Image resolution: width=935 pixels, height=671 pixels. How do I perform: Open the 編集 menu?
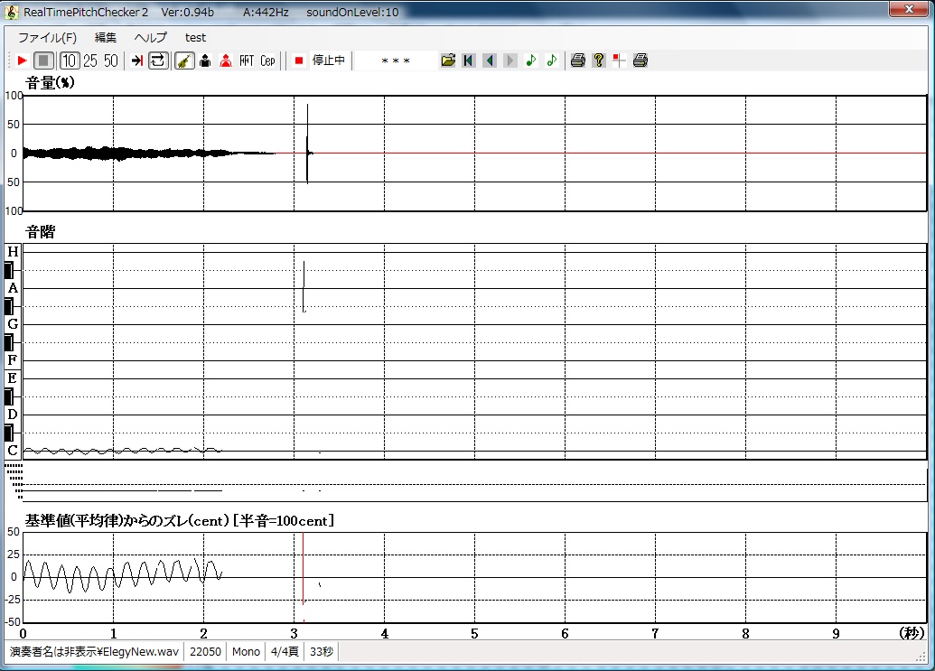[106, 38]
